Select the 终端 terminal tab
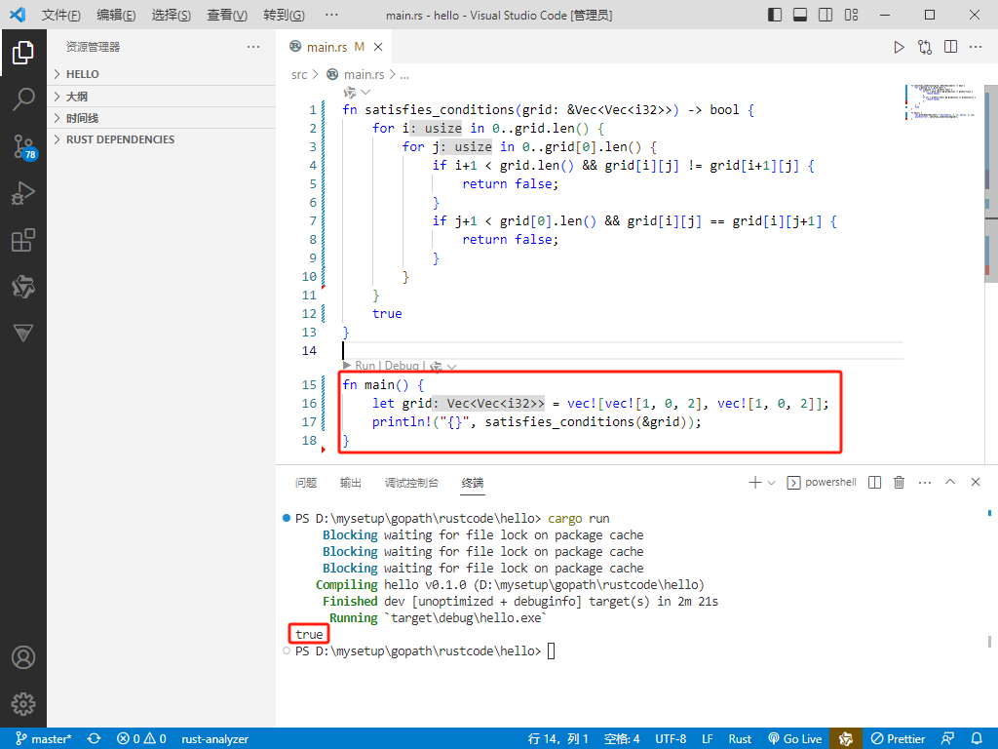The image size is (998, 749). pyautogui.click(x=473, y=483)
